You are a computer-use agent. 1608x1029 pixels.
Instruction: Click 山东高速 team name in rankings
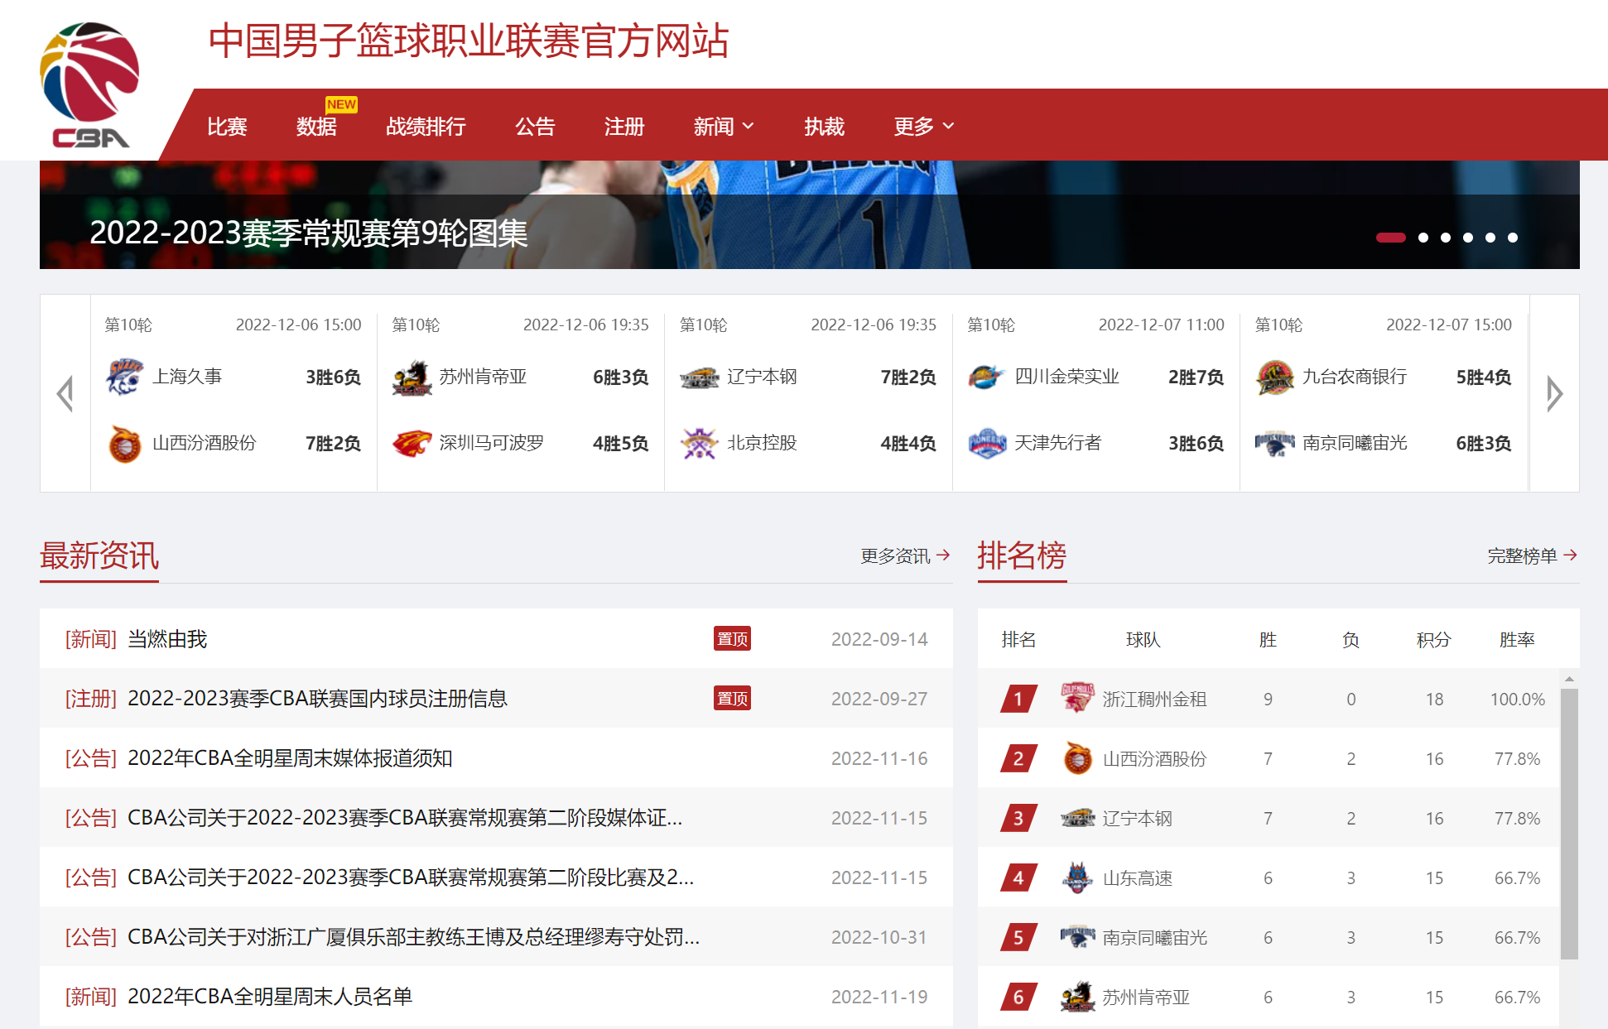point(1137,878)
